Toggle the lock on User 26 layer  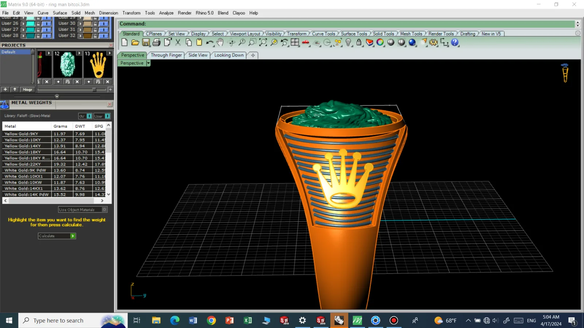tap(38, 23)
